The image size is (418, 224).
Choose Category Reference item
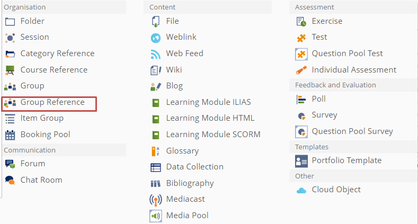57,53
